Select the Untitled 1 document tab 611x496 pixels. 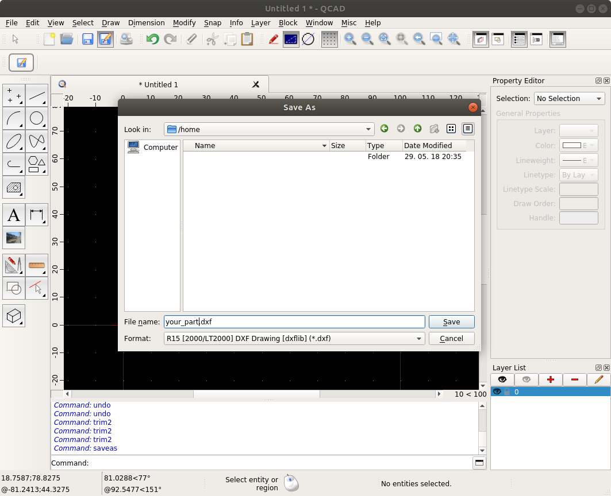(x=159, y=84)
